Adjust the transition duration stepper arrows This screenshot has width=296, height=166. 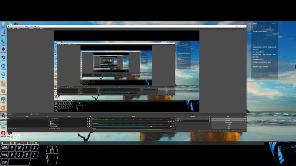pos(209,121)
